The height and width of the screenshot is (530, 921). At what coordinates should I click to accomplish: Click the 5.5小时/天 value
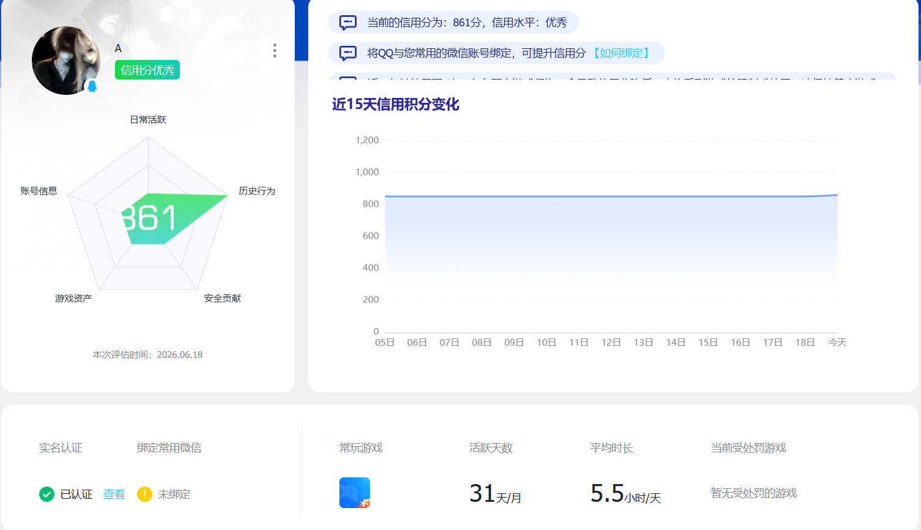point(626,493)
